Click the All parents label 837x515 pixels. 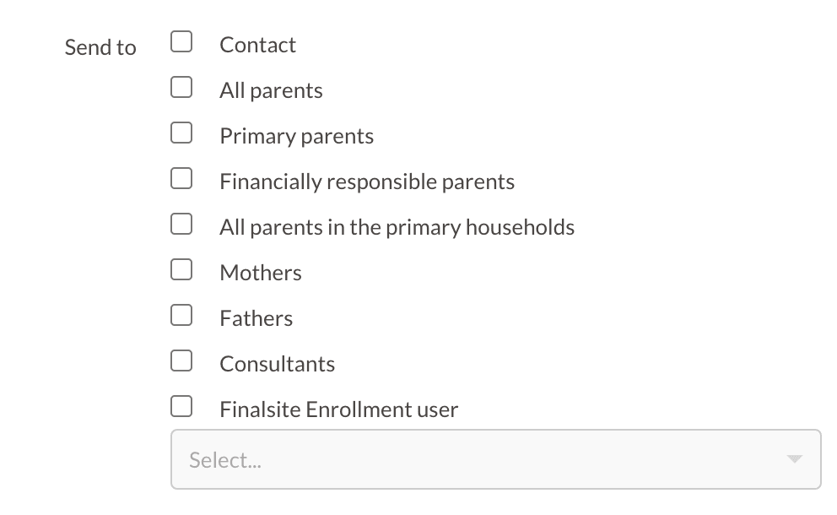pyautogui.click(x=271, y=90)
